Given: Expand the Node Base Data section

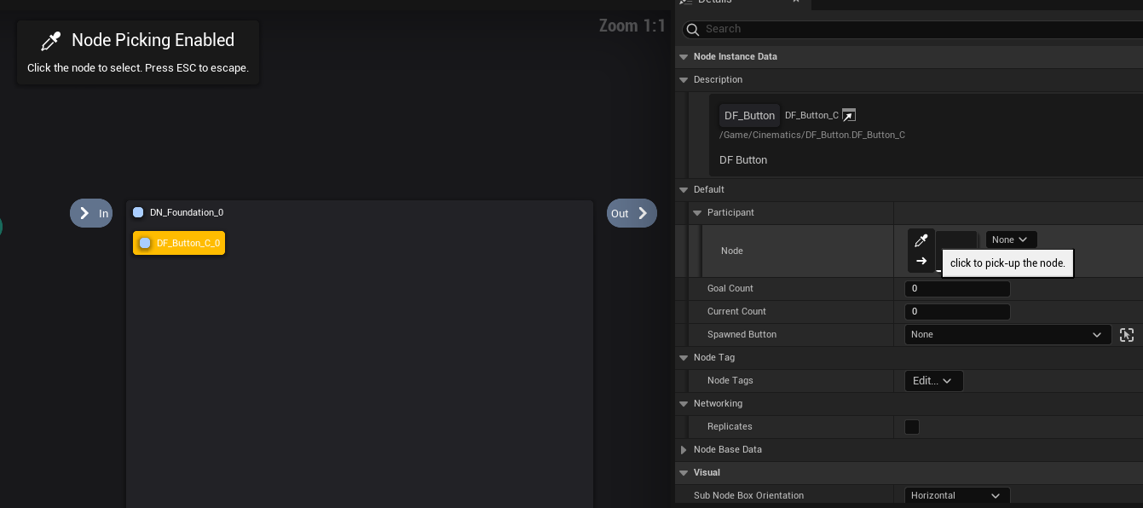Looking at the screenshot, I should (x=684, y=450).
